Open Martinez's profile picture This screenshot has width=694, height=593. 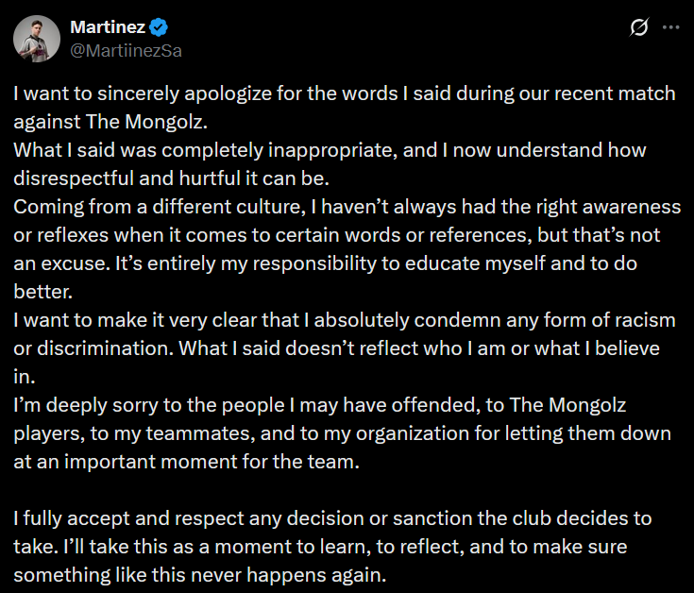pos(38,38)
